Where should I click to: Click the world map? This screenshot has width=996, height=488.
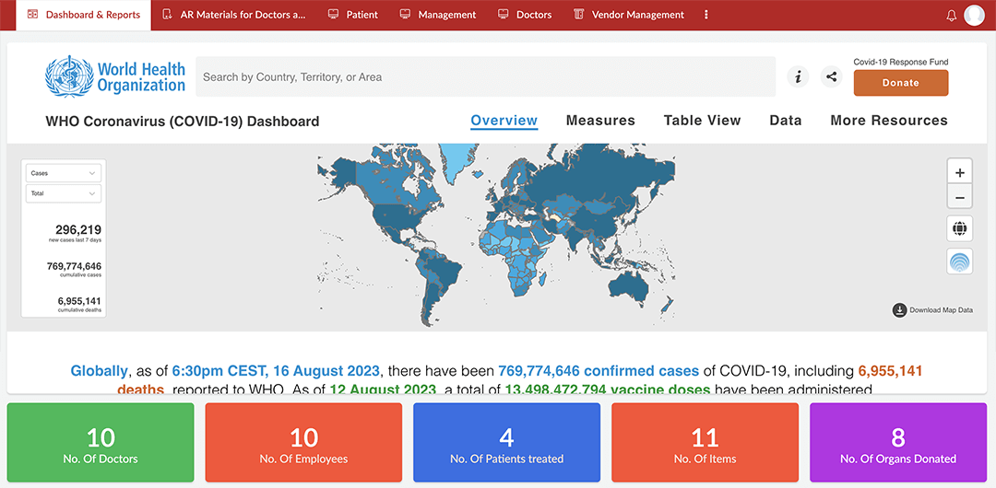click(496, 236)
